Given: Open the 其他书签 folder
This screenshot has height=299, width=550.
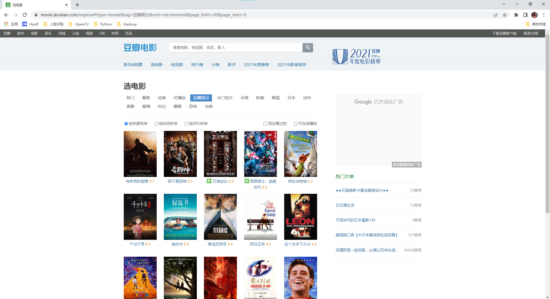Looking at the screenshot, I should [536, 24].
